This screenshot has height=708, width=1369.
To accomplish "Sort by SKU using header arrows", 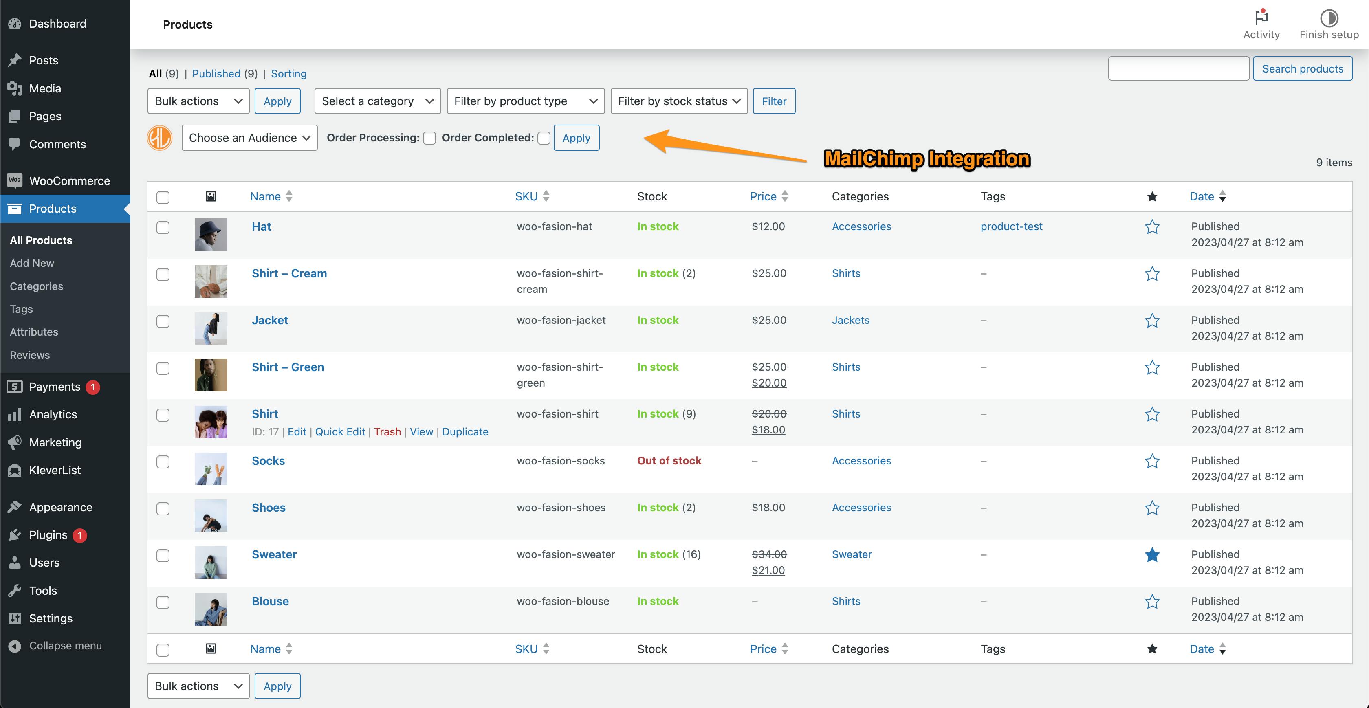I will (x=546, y=196).
